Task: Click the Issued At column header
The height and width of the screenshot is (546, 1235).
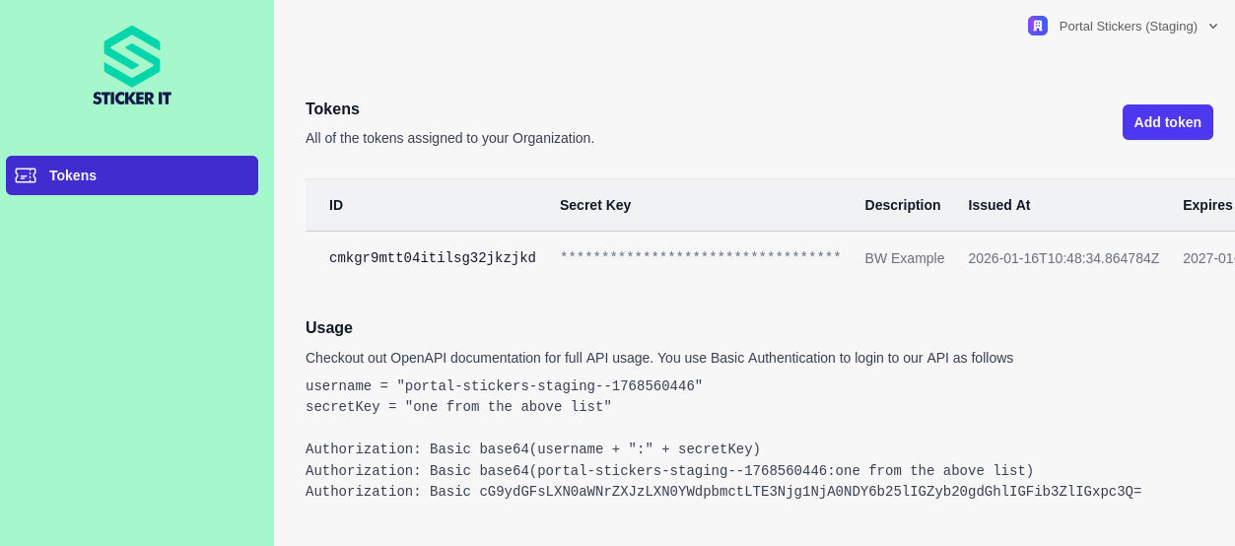Action: 999,205
